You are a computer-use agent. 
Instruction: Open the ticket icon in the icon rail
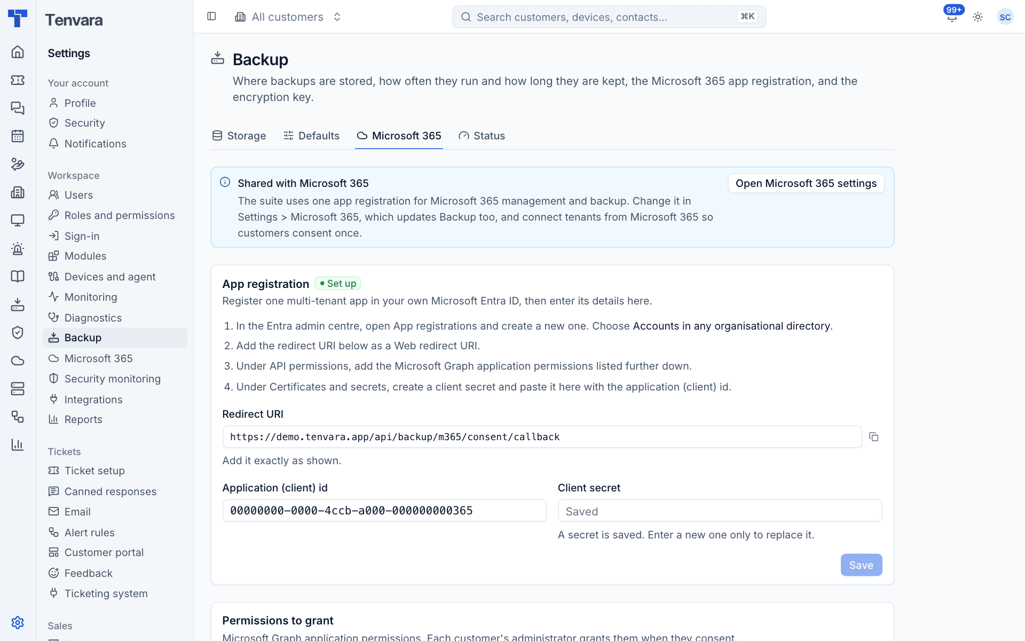click(x=18, y=80)
